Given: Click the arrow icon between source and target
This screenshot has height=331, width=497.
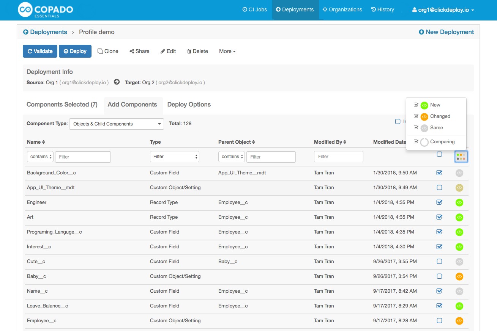Looking at the screenshot, I should (x=117, y=82).
